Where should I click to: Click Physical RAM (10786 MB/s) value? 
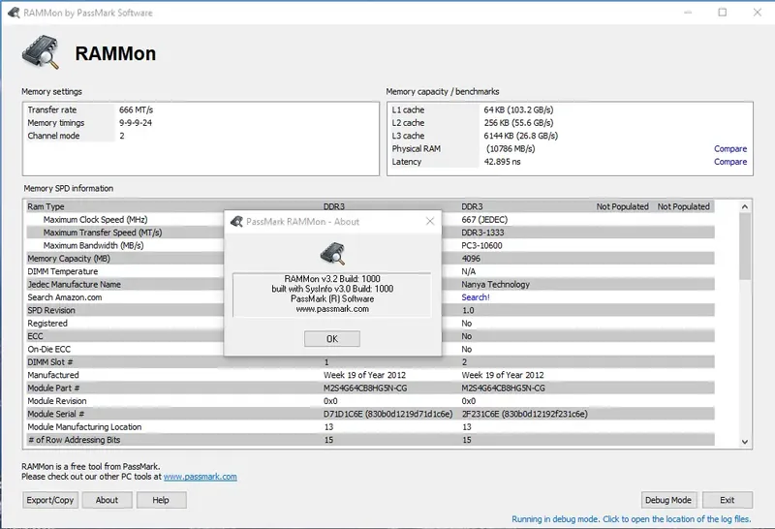click(x=511, y=149)
